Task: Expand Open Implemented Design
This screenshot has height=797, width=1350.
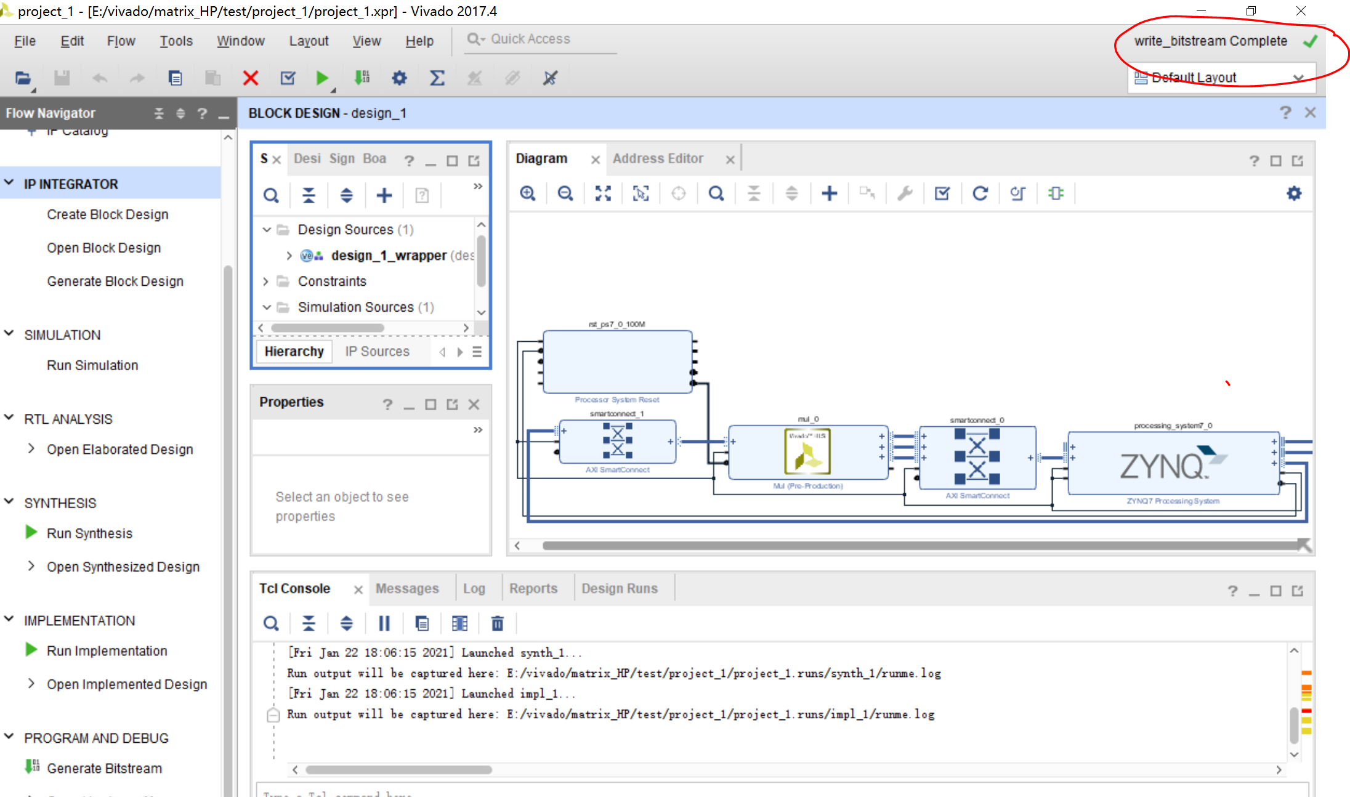Action: 31,684
